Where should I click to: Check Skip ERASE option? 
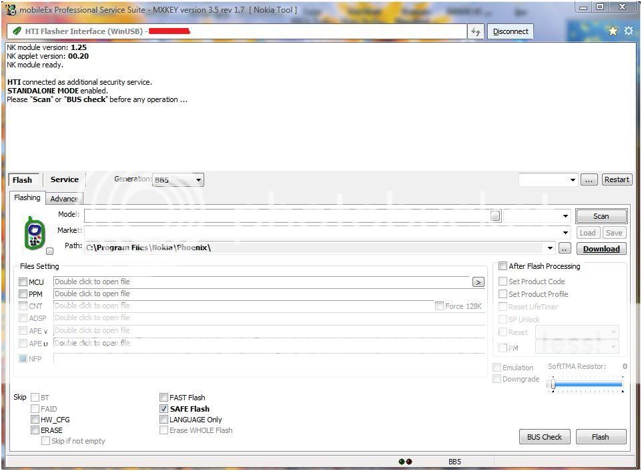coord(35,430)
